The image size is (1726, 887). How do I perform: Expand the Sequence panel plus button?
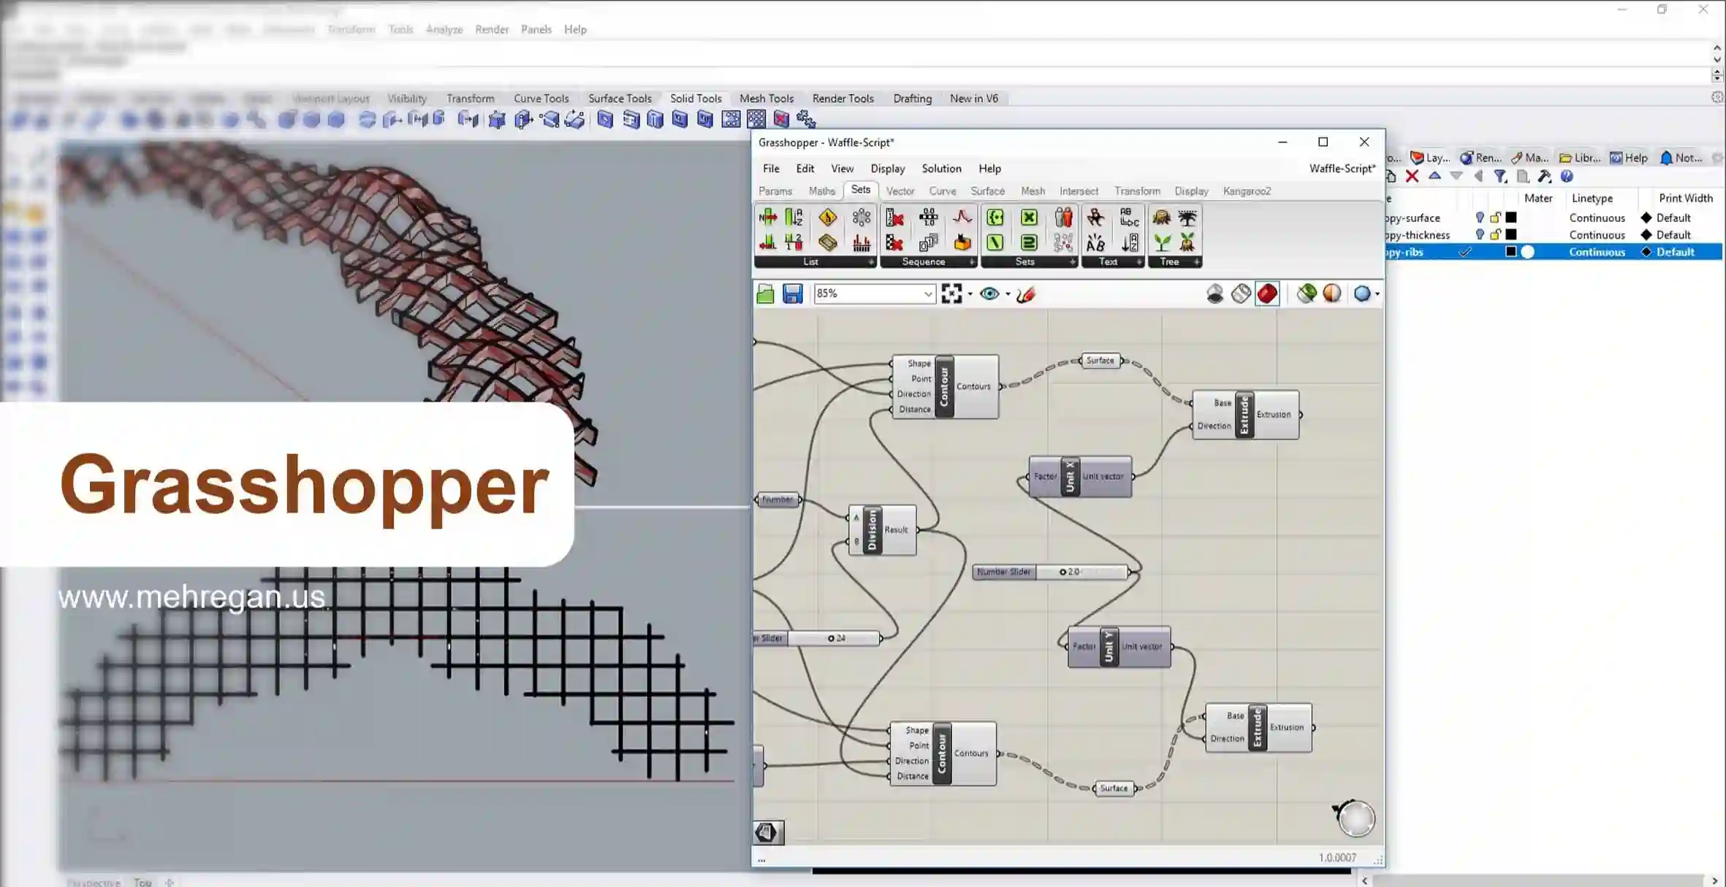tap(972, 262)
